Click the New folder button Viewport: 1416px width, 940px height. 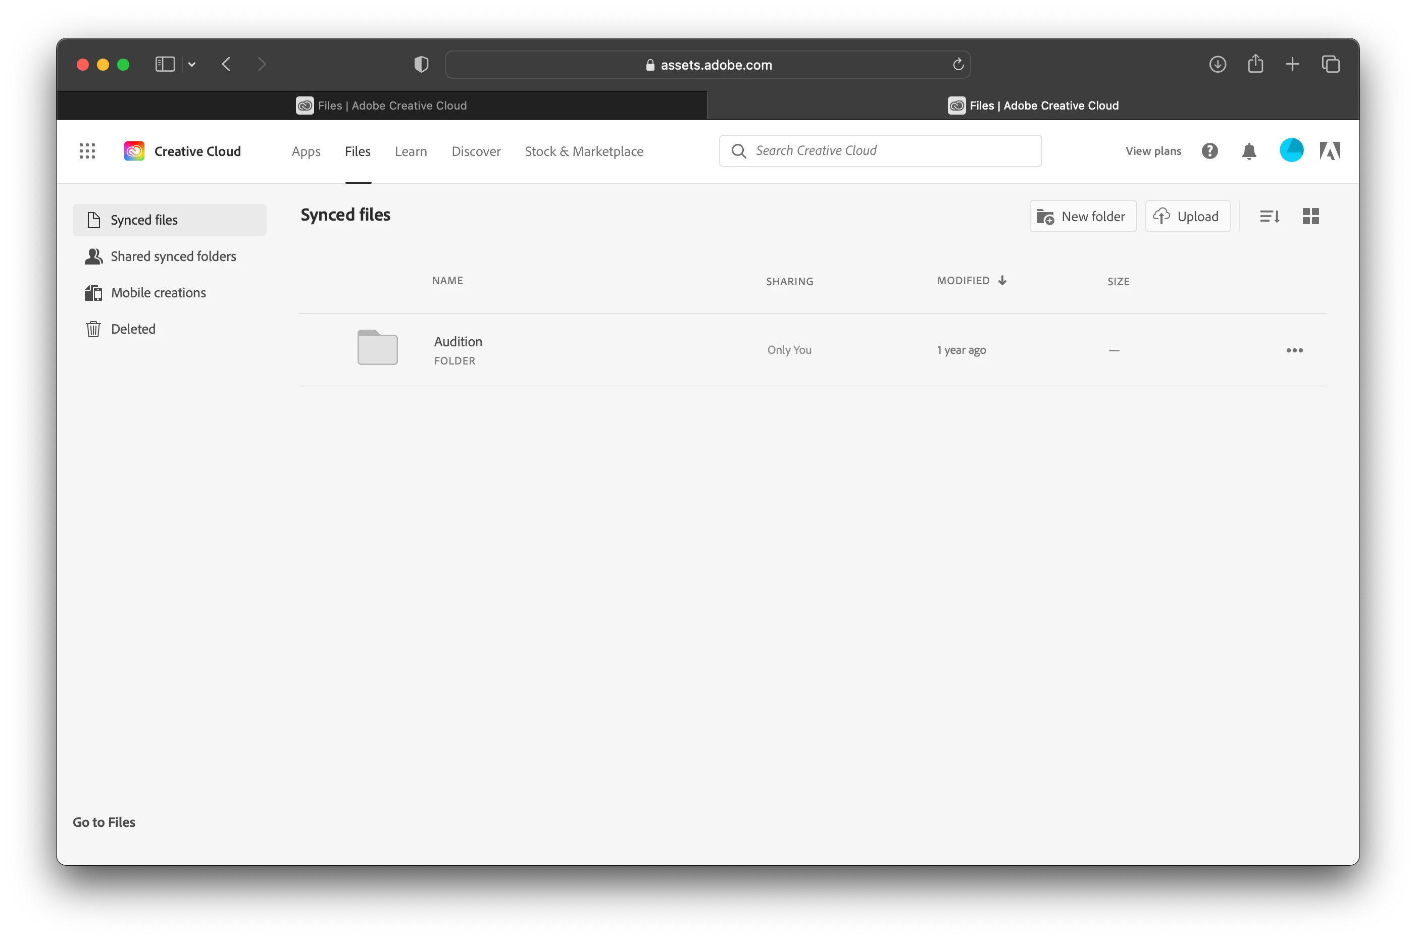1082,217
